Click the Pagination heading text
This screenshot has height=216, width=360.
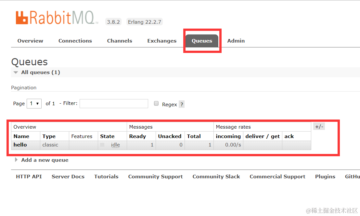pos(24,88)
